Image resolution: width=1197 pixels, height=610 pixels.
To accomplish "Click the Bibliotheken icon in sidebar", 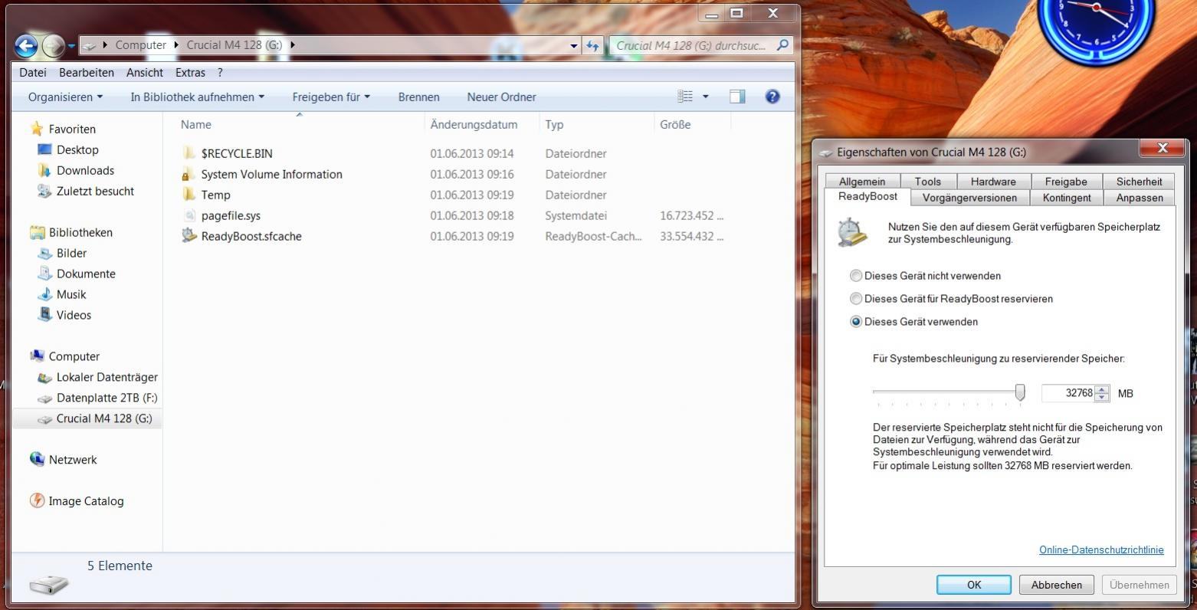I will pyautogui.click(x=37, y=232).
